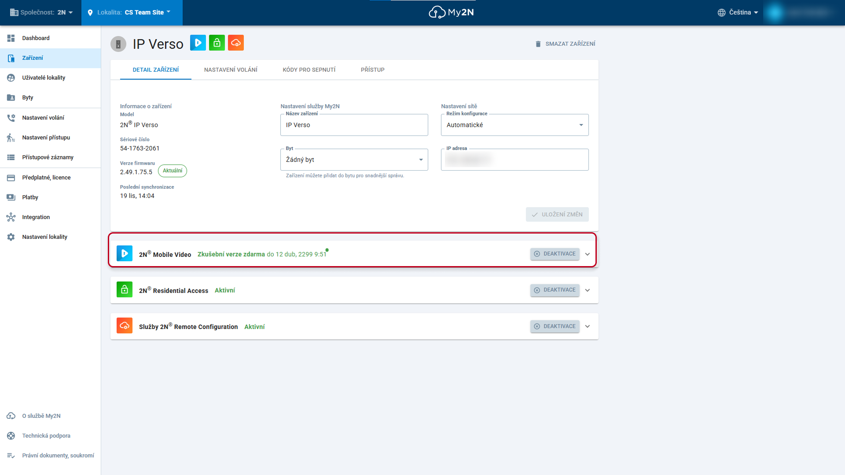Click the orange Remote Configuration row cloud icon
The width and height of the screenshot is (845, 475).
(125, 326)
